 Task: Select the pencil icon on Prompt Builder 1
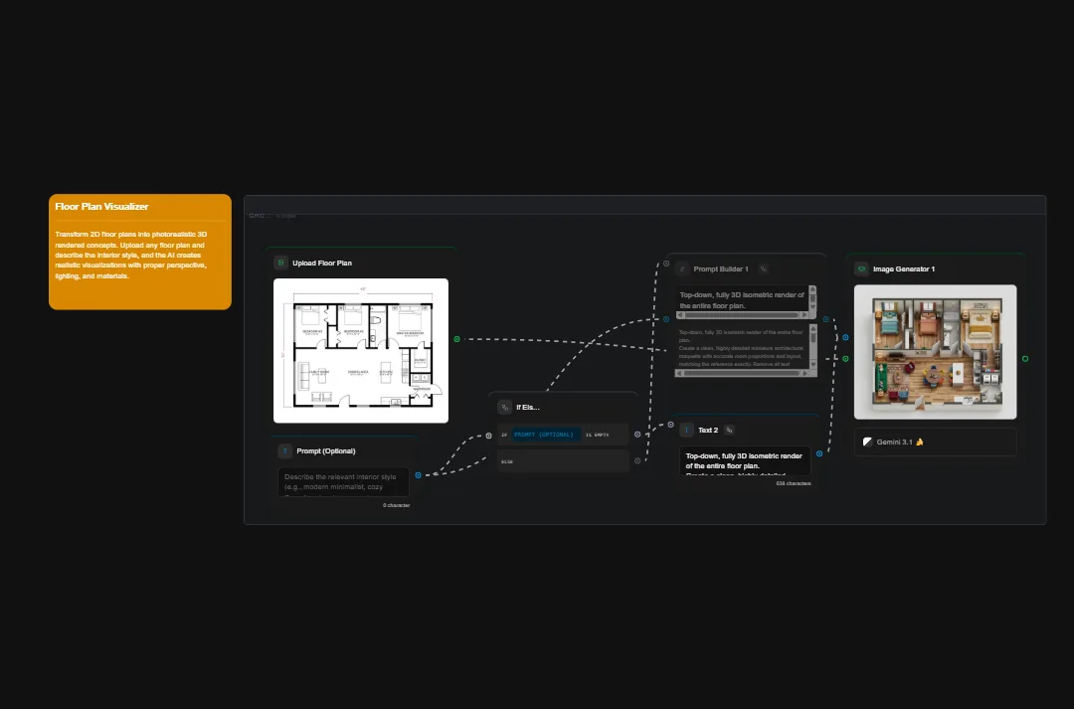coord(681,268)
